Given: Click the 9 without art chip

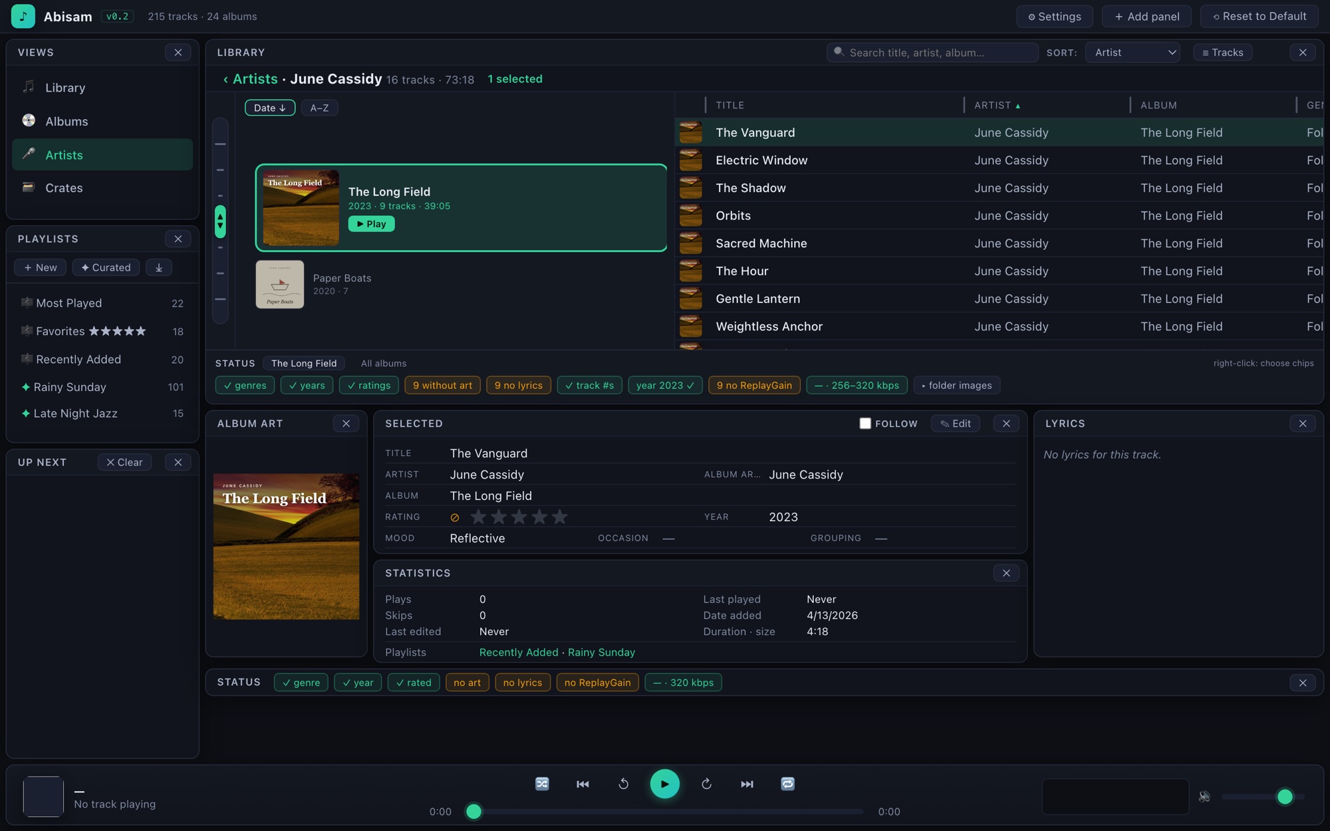Looking at the screenshot, I should 442,385.
